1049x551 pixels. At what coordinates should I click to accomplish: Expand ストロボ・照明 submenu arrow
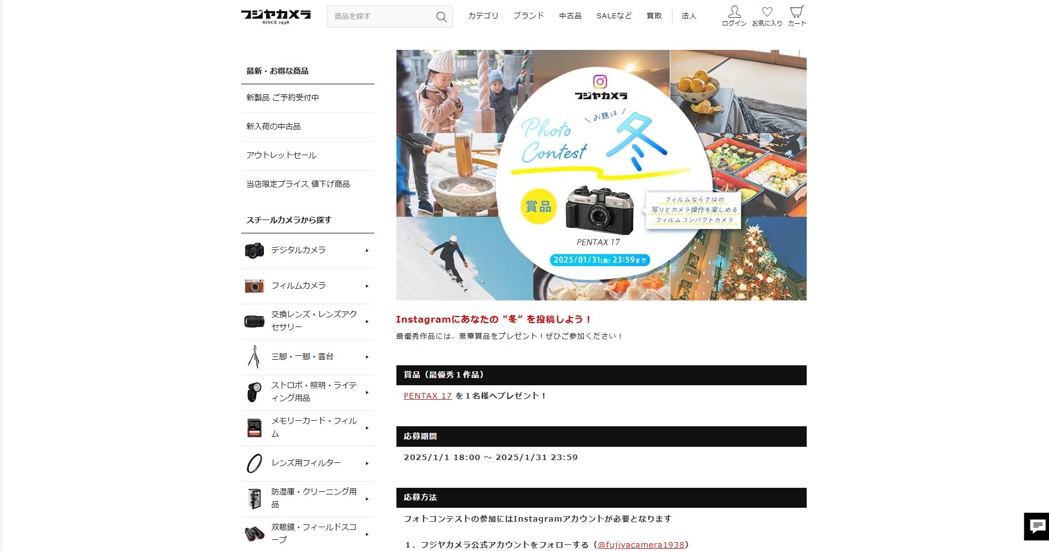click(x=367, y=392)
